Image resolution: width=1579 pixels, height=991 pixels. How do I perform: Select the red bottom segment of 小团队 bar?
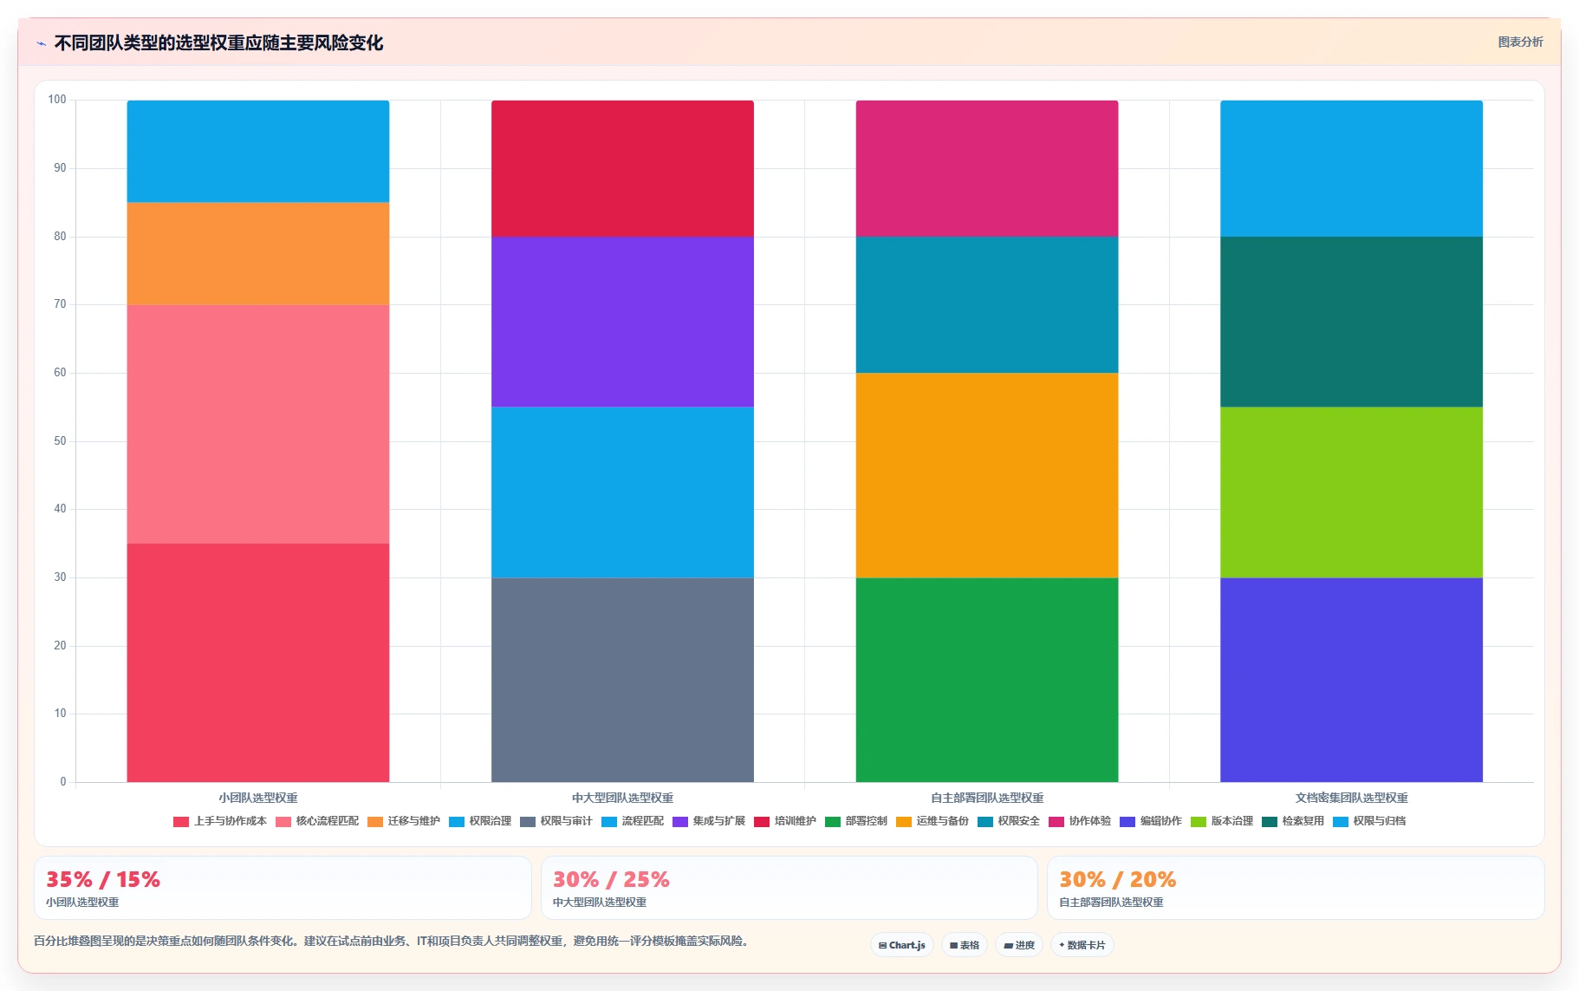[x=258, y=662]
